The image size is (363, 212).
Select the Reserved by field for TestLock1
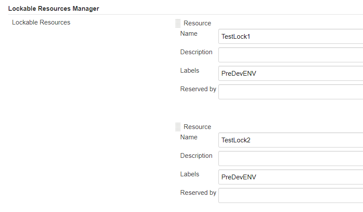click(x=290, y=92)
